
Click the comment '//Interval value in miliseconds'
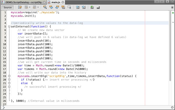point(54,101)
